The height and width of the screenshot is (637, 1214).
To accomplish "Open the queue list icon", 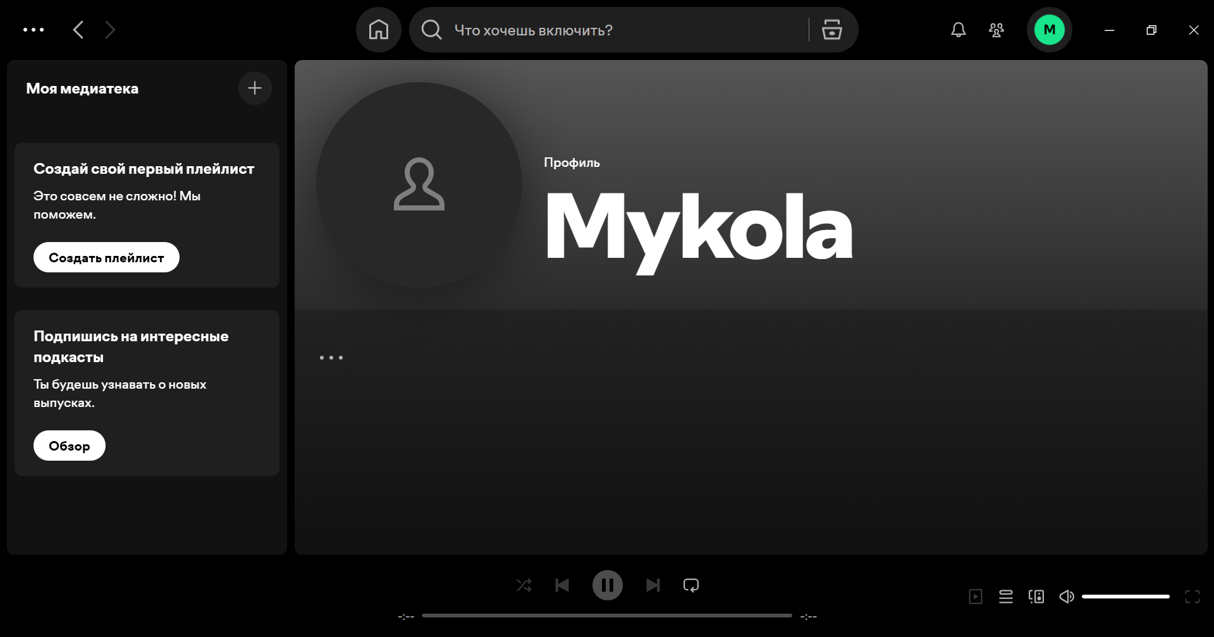I will tap(1005, 597).
